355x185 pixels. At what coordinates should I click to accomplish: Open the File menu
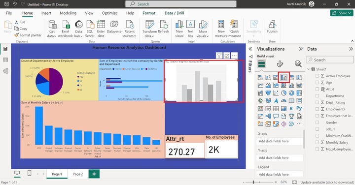click(x=9, y=13)
